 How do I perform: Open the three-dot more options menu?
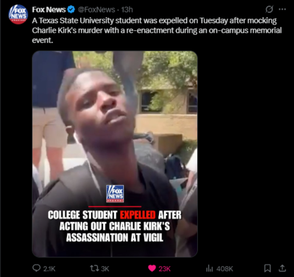282,9
